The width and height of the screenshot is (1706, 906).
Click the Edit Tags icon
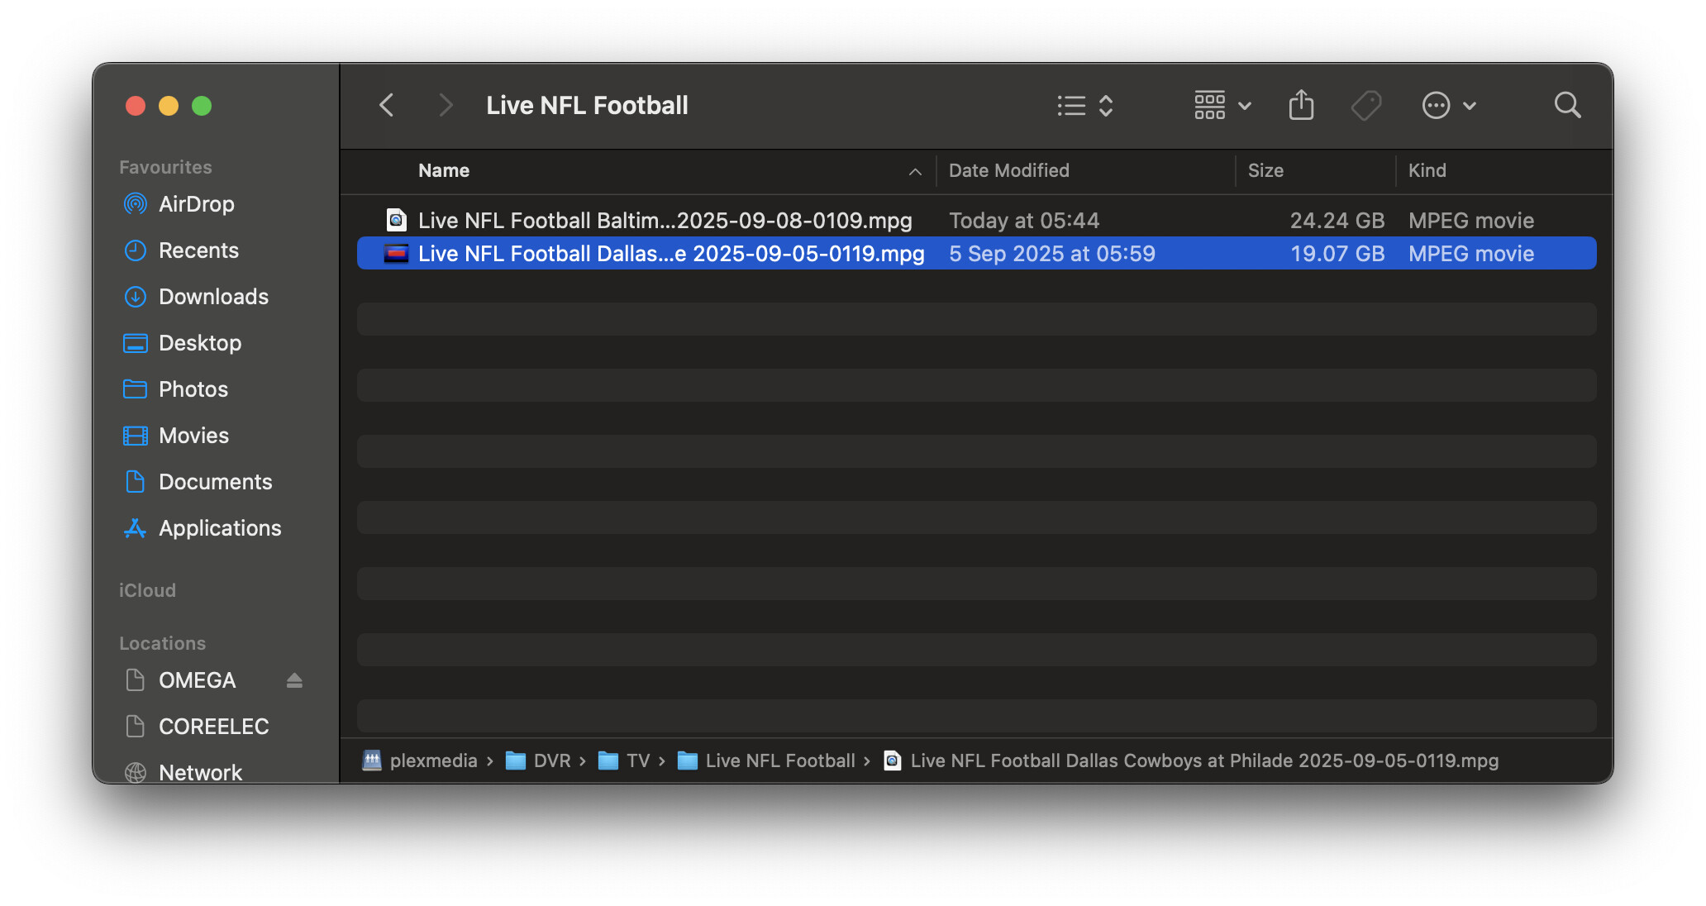point(1365,105)
